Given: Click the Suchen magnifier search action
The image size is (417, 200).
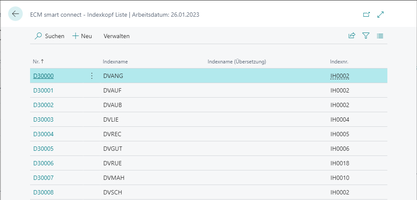Looking at the screenshot, I should coord(50,36).
